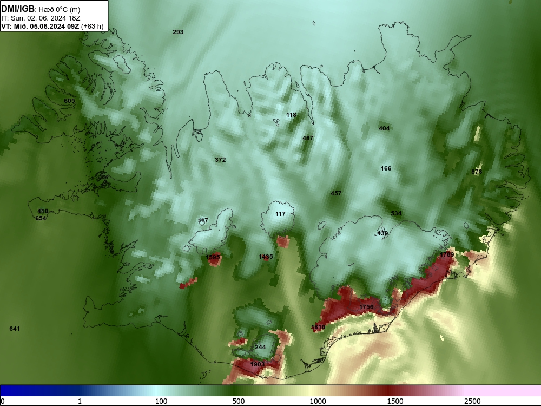This screenshot has height=406, width=541.
Task: Click the 'VT: Mið. 05.06.2024 09Z' valid time
Action: [40, 26]
